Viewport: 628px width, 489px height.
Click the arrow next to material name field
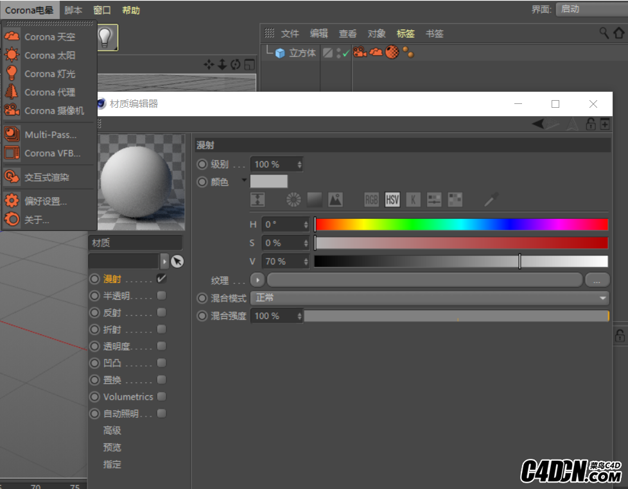(x=164, y=261)
